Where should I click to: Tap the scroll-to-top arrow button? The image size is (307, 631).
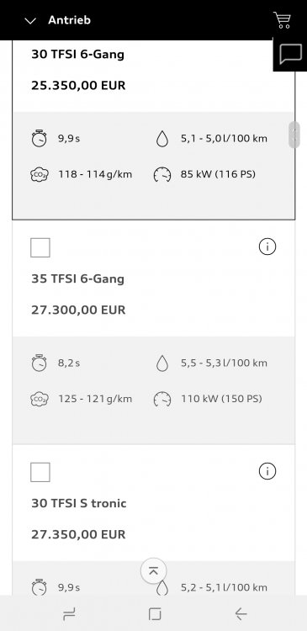(x=153, y=570)
